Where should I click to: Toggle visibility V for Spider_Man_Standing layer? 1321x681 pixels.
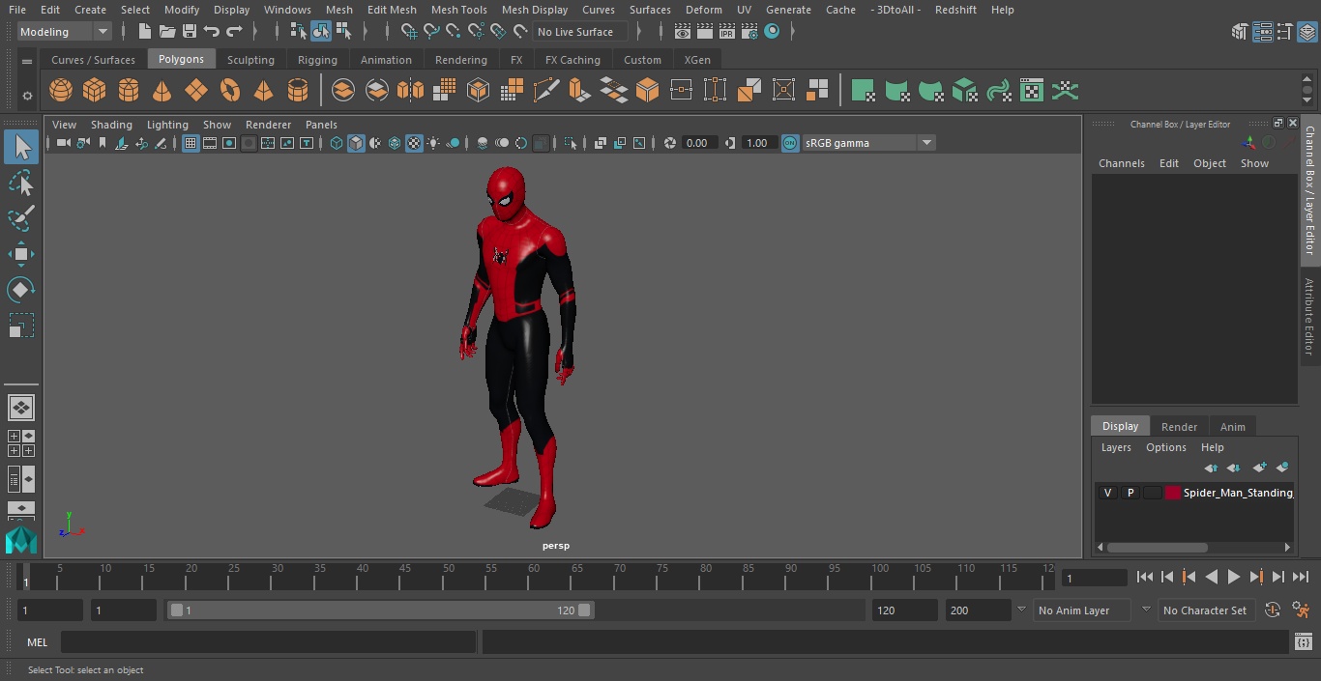point(1107,493)
